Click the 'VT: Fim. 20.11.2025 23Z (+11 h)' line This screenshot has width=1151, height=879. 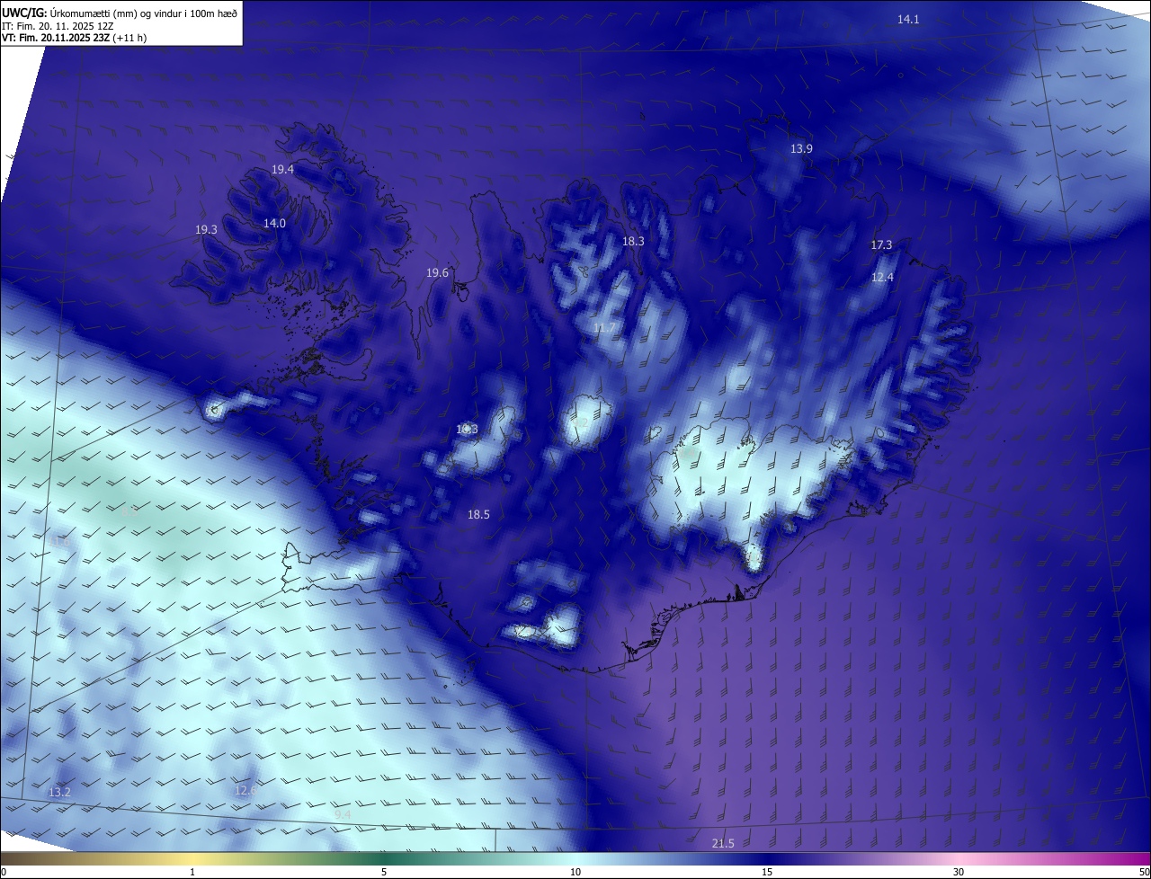[x=75, y=38]
